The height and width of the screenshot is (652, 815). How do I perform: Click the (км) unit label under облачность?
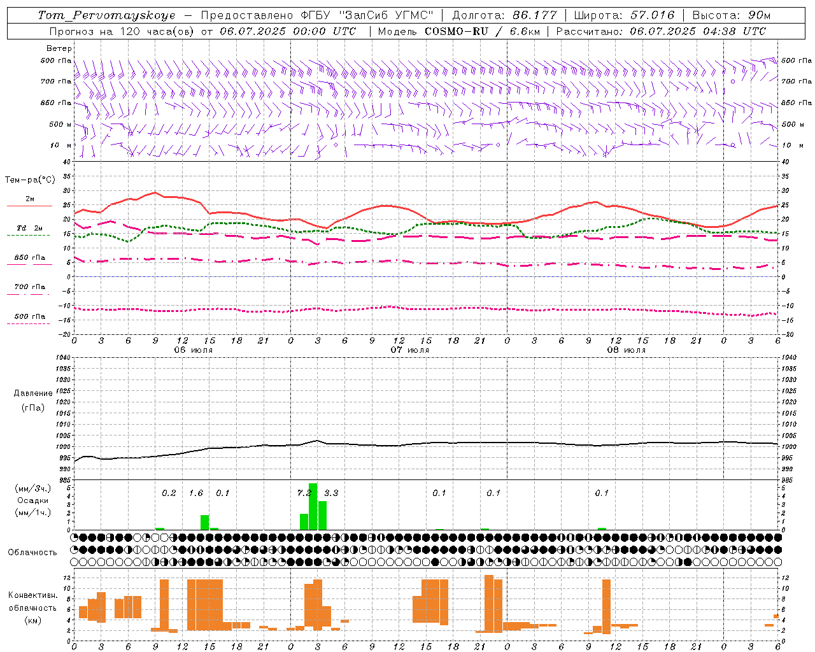[x=32, y=620]
